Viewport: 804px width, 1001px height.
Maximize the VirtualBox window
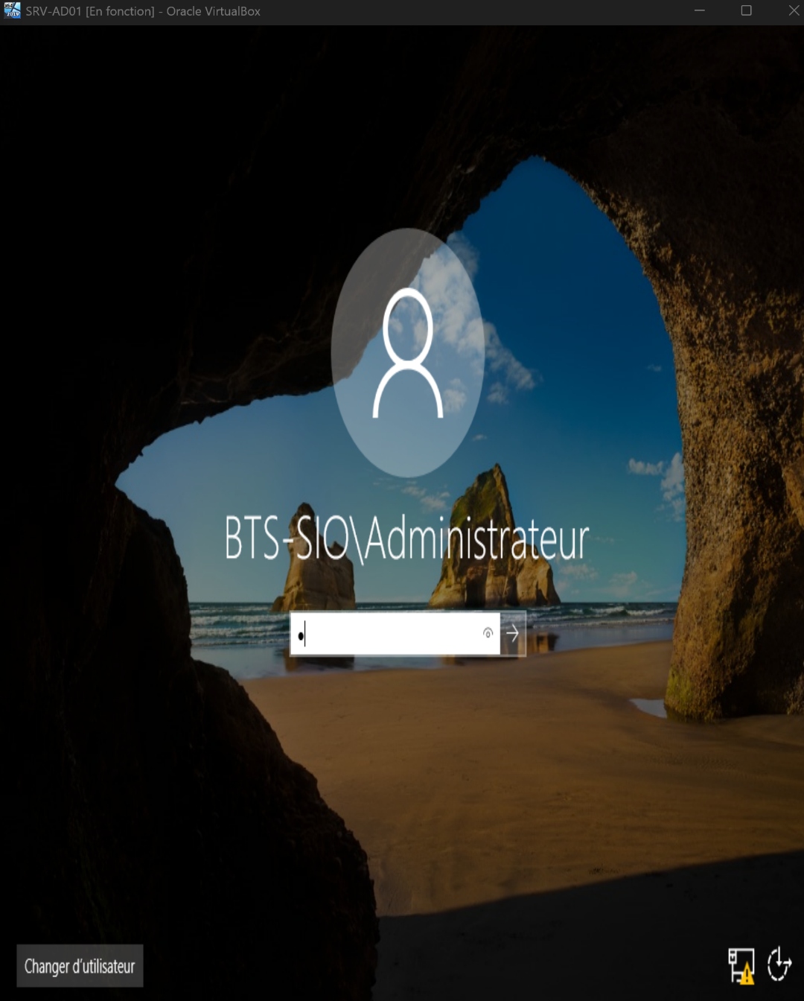pyautogui.click(x=747, y=11)
